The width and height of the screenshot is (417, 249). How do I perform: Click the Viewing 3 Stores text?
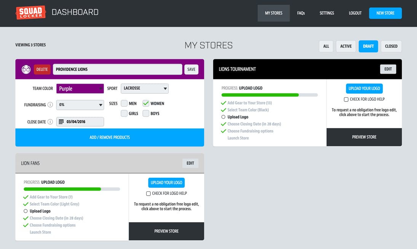[30, 45]
